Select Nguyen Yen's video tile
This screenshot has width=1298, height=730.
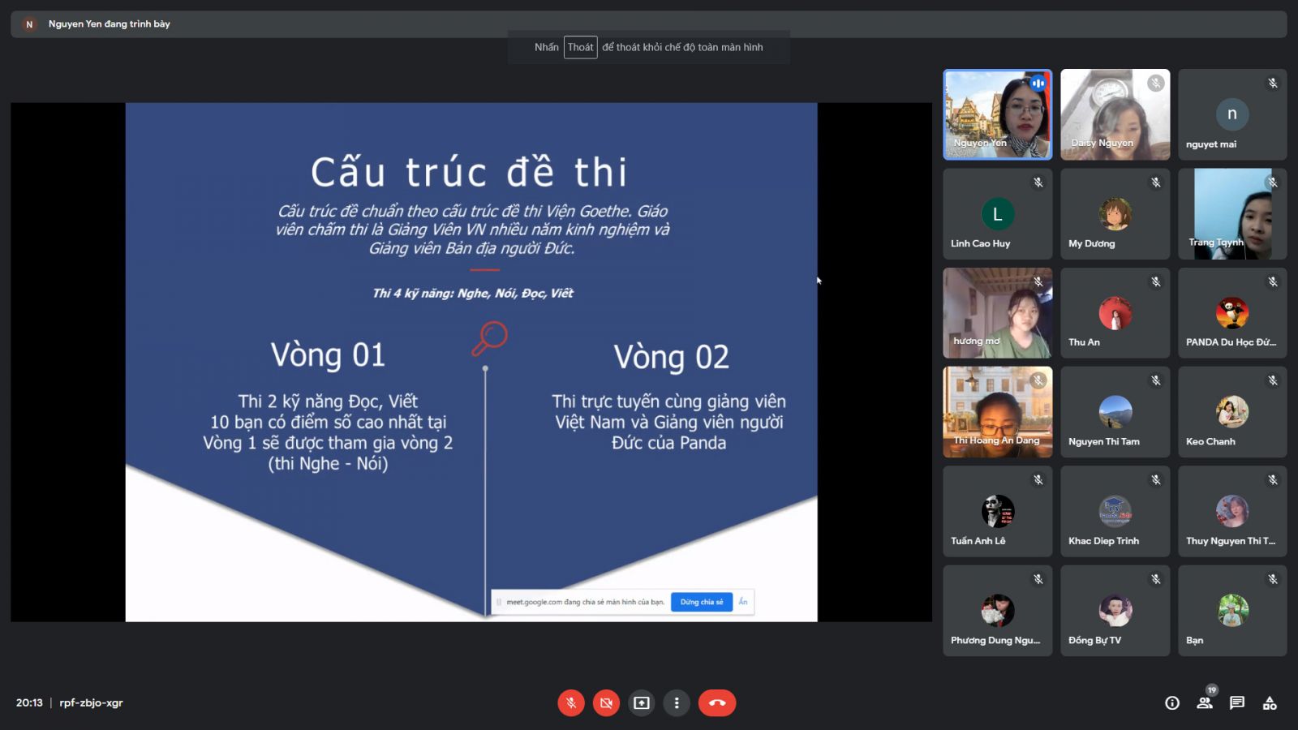pos(997,114)
